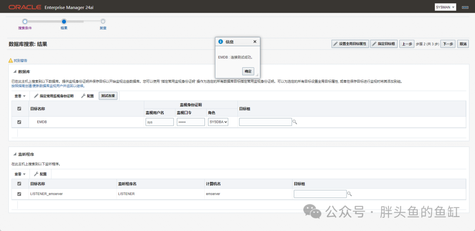Click the warning triangle icon
Image resolution: width=475 pixels, height=231 pixels.
[x=11, y=61]
